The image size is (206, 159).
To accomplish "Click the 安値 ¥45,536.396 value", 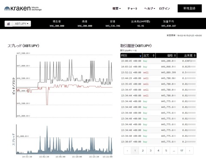I will point(113,26).
